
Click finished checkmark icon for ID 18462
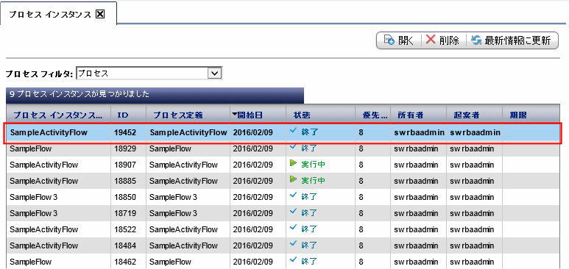point(293,259)
